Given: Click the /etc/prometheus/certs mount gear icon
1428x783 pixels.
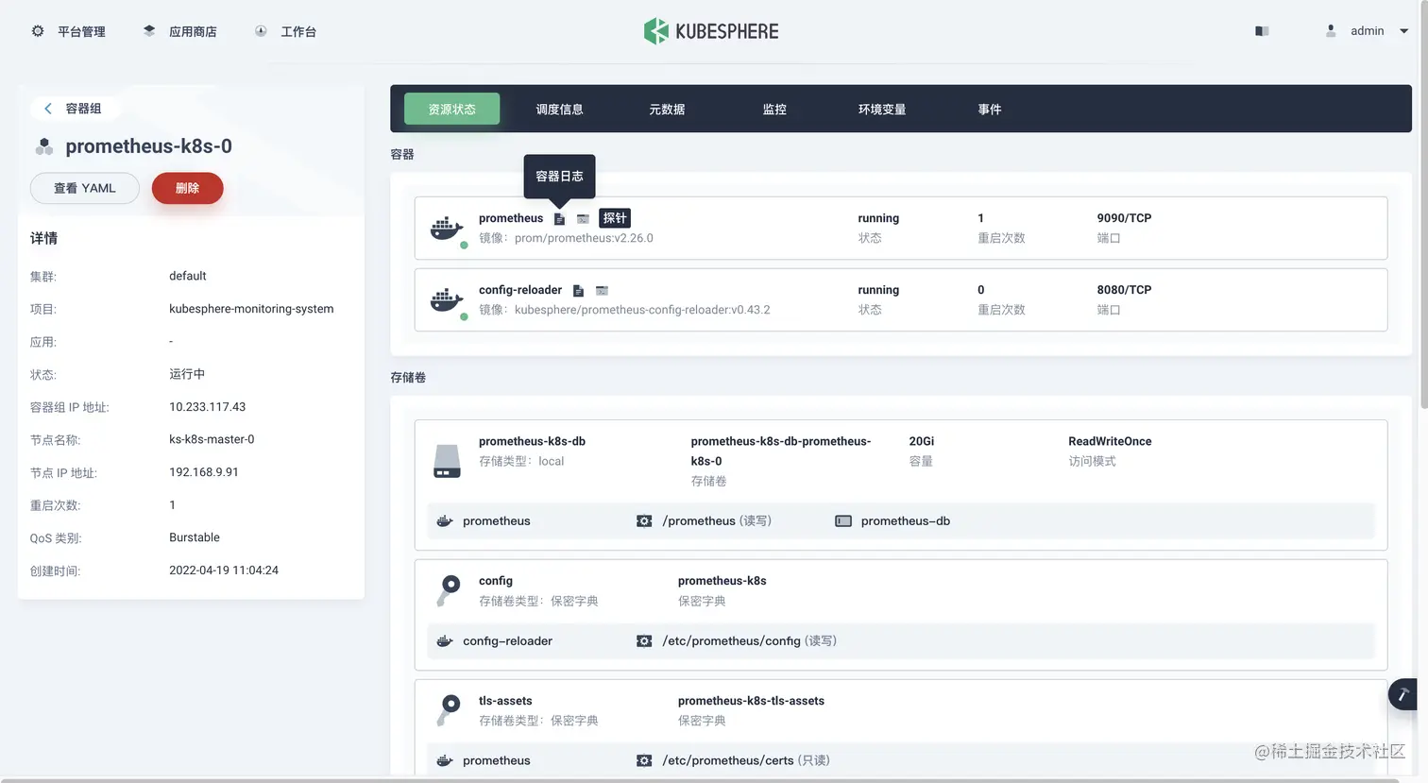Looking at the screenshot, I should coord(644,761).
